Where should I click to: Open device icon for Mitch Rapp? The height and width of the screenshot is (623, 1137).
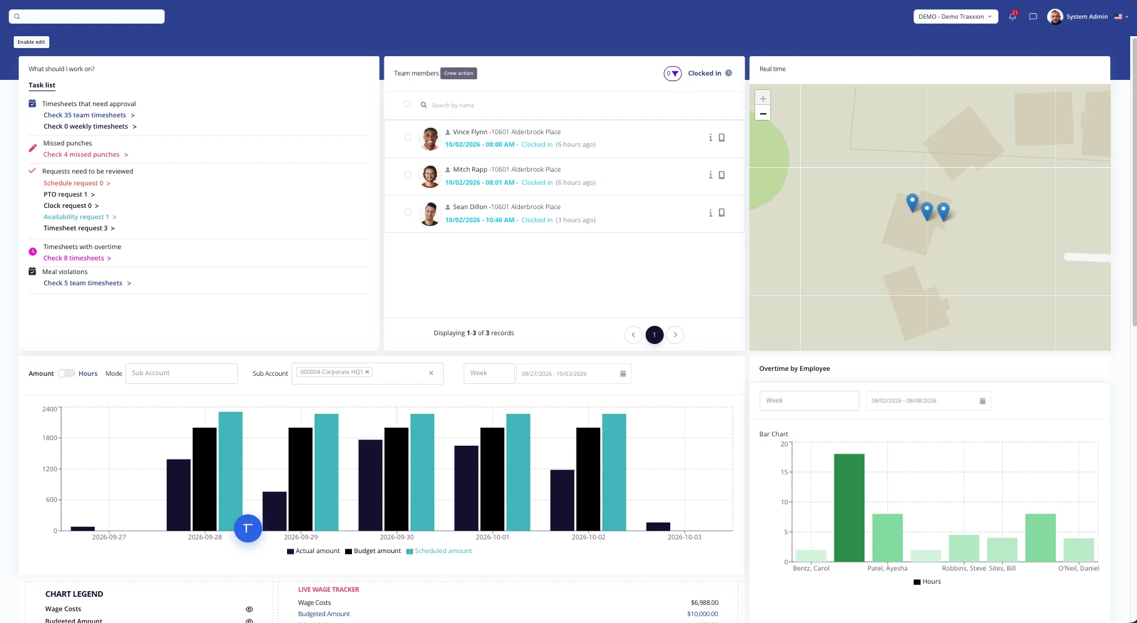[x=721, y=175]
